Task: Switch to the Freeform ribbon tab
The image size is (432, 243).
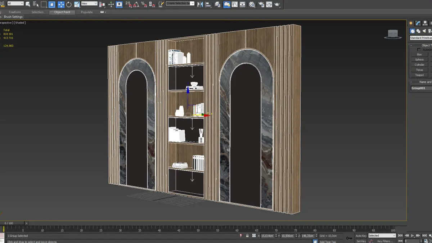Action: 15,12
